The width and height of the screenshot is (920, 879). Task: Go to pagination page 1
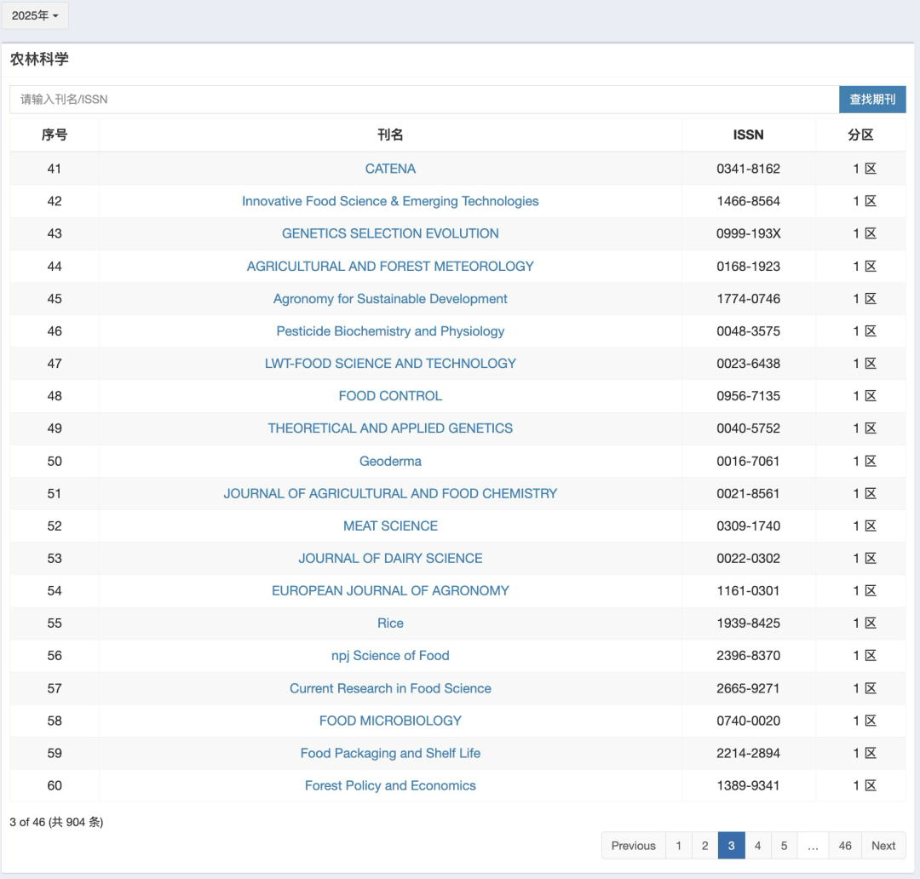678,846
